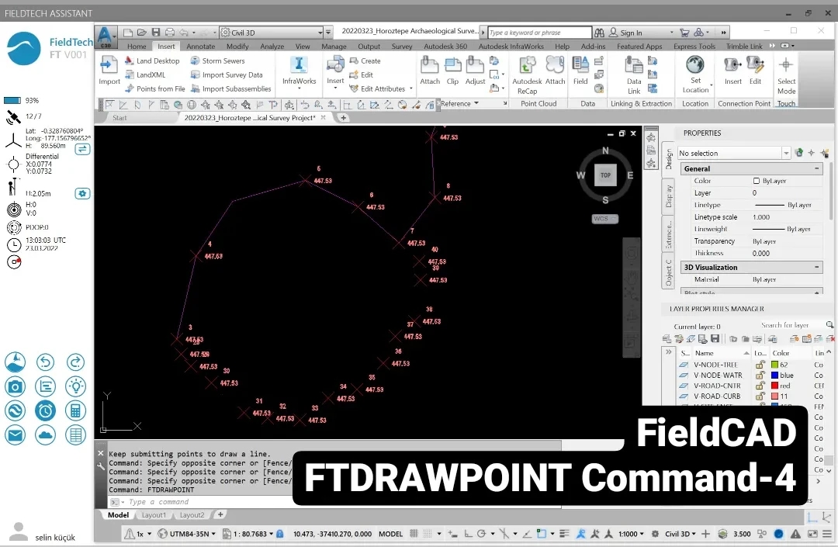
Task: Click the Search for layer magnifier icon
Action: tap(829, 325)
